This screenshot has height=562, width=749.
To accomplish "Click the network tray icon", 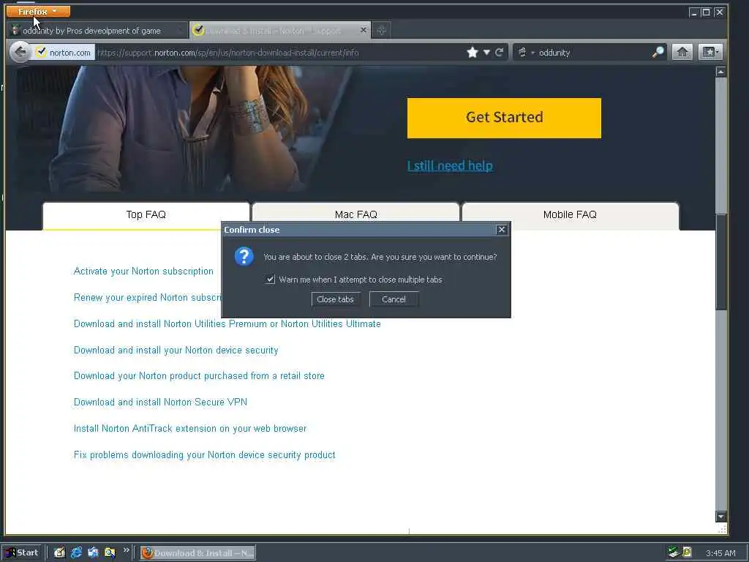I will (674, 552).
